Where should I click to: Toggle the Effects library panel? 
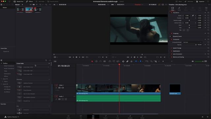[29, 1]
